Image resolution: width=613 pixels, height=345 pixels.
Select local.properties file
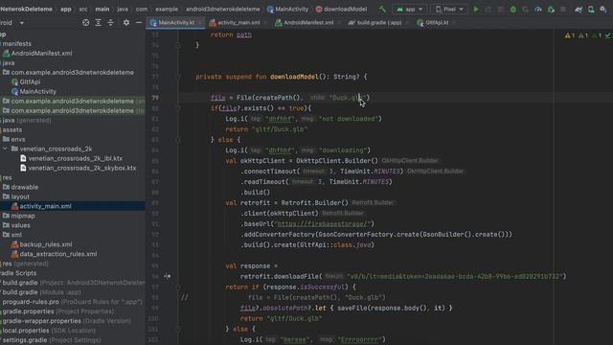pos(26,331)
